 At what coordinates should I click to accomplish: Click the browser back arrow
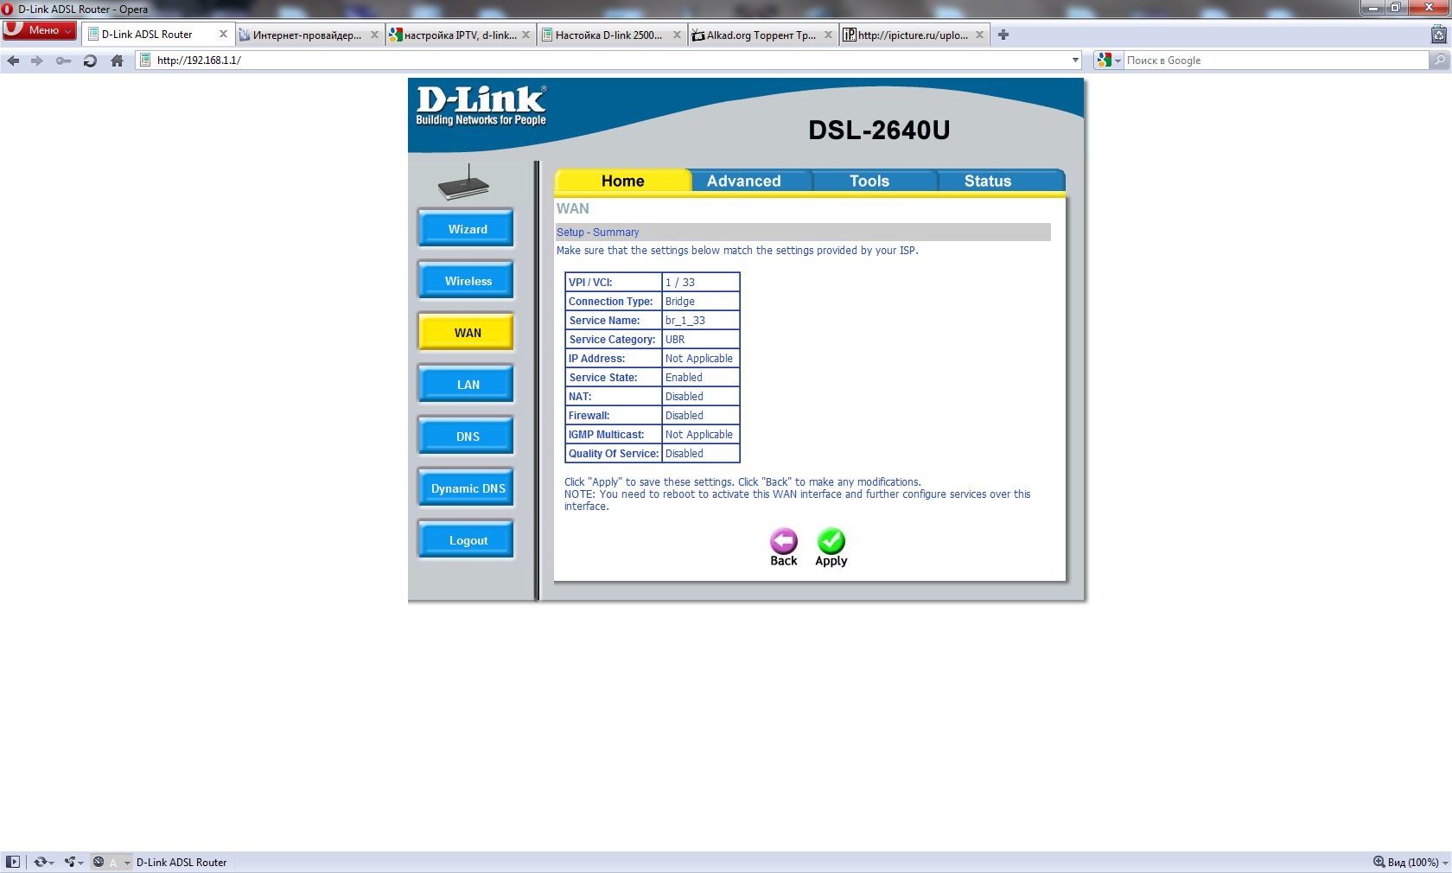click(13, 61)
